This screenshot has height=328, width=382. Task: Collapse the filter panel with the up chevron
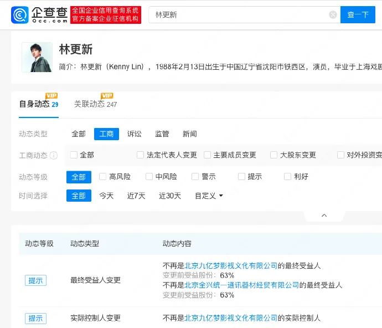click(324, 216)
